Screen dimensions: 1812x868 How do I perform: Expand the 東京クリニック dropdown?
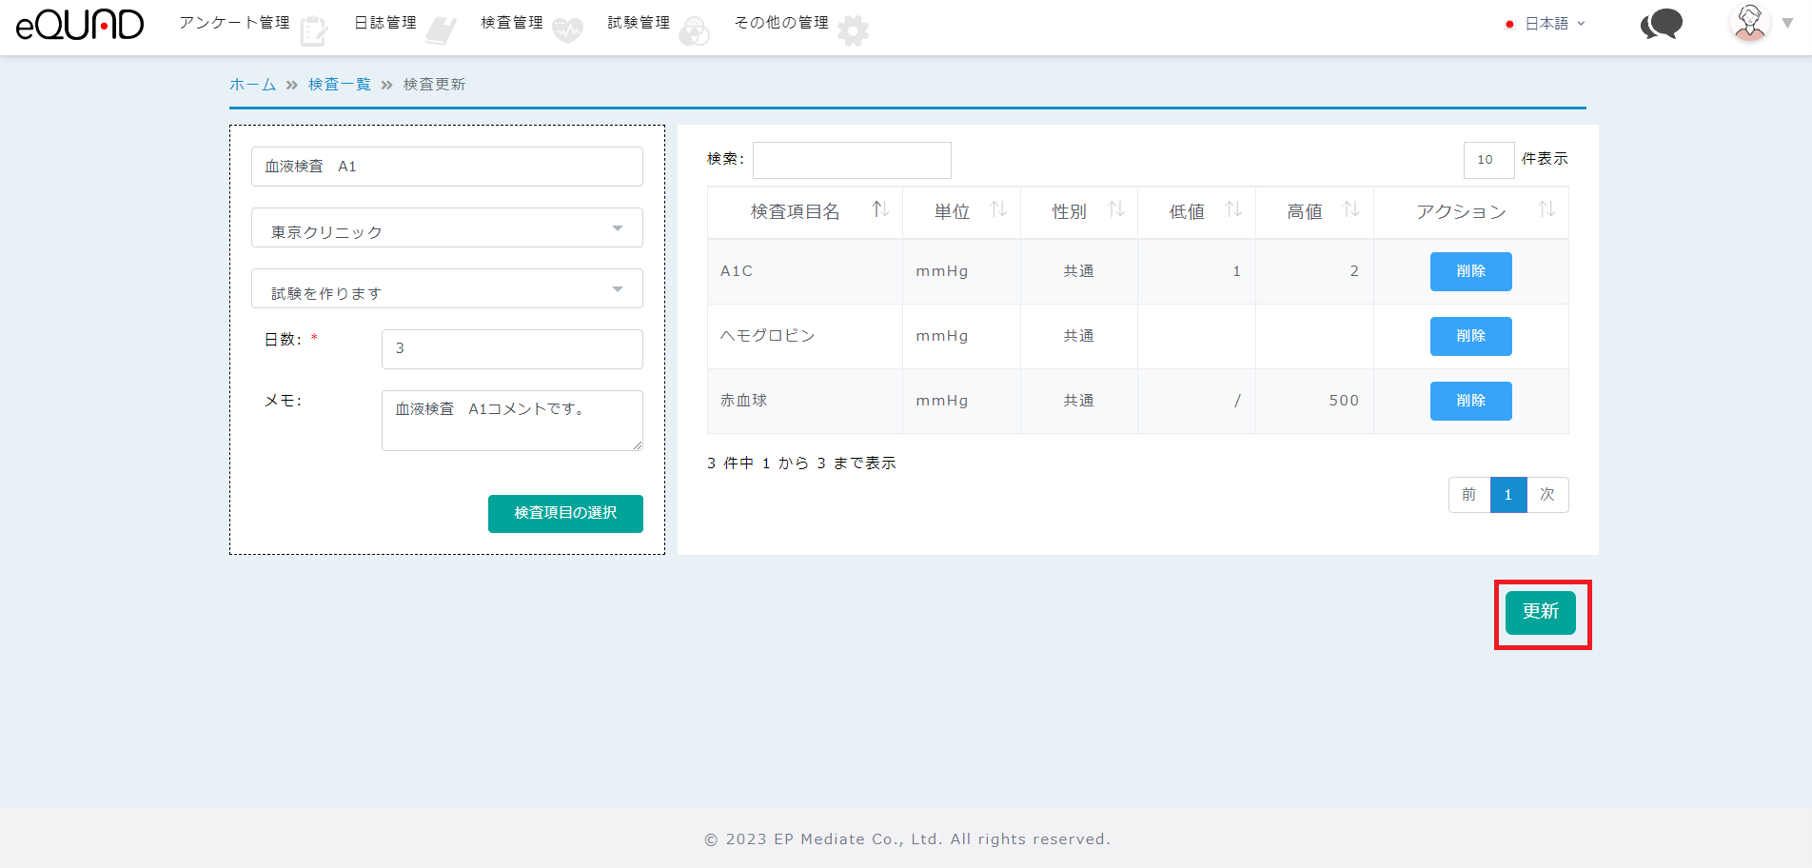[446, 228]
